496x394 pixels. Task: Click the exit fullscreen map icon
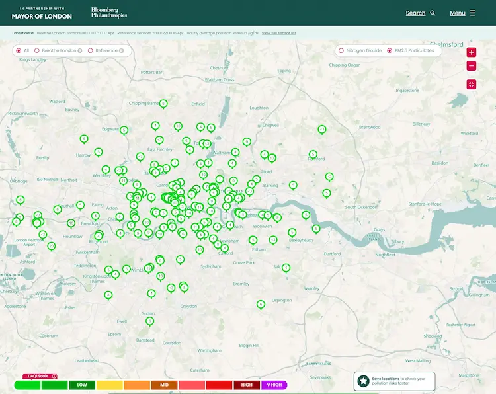pos(471,84)
